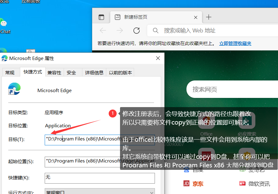
Task: Click the Microsoft Edge name field
Action: pos(54,90)
